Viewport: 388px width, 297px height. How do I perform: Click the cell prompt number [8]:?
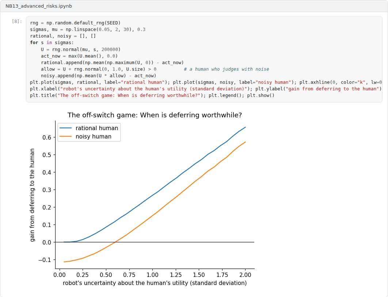click(17, 22)
